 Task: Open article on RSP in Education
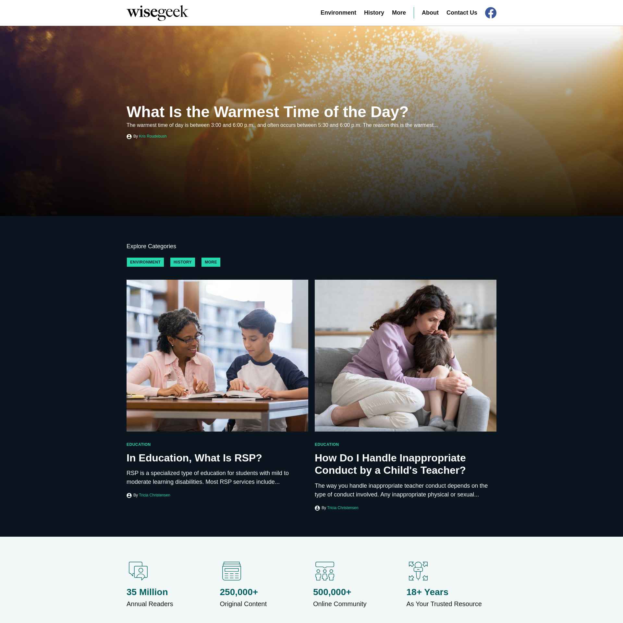pos(194,457)
